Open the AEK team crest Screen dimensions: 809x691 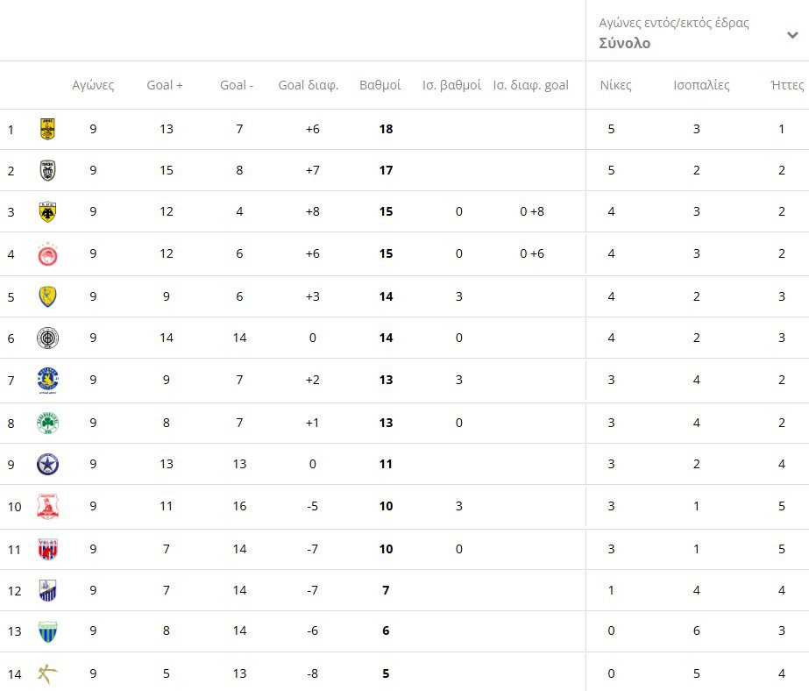(47, 211)
